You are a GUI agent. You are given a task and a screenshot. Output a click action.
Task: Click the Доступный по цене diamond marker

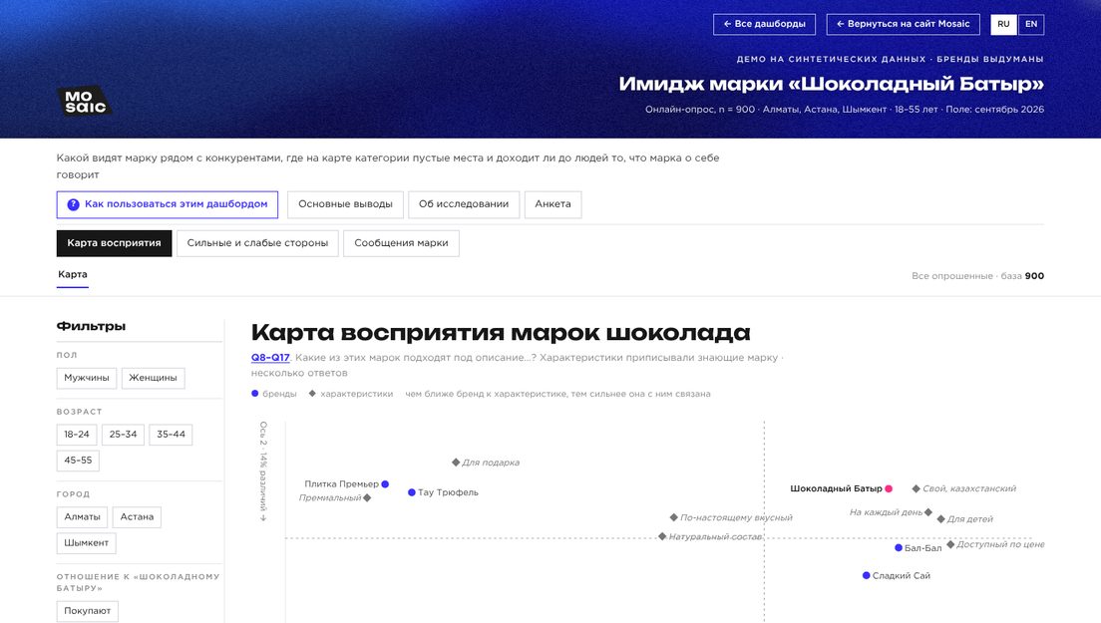tap(950, 544)
